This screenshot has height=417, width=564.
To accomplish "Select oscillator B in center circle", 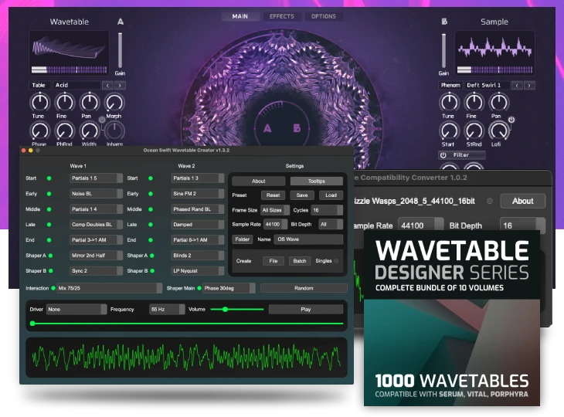I will point(297,128).
